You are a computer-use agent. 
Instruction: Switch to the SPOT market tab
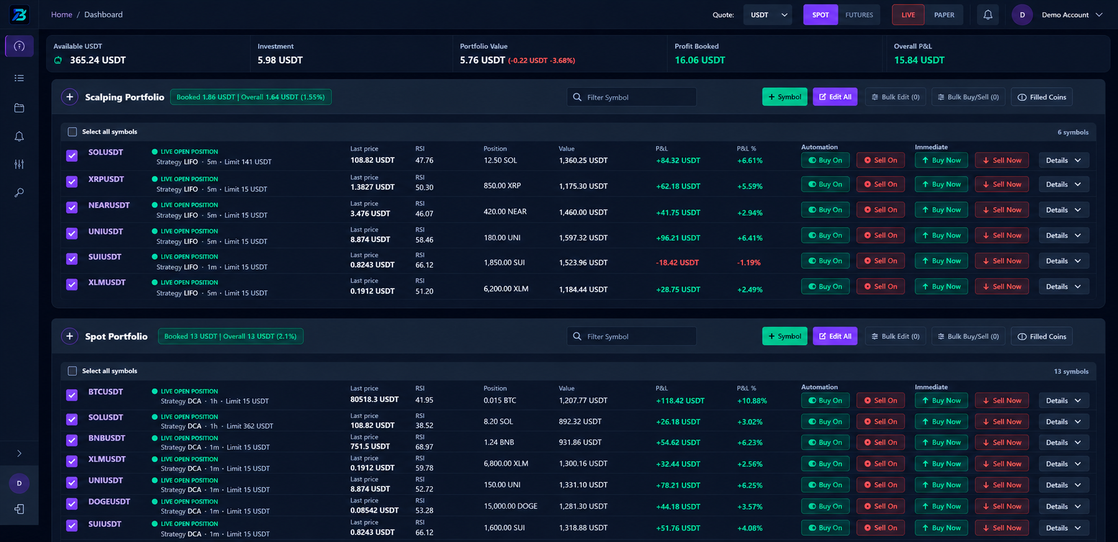tap(820, 15)
